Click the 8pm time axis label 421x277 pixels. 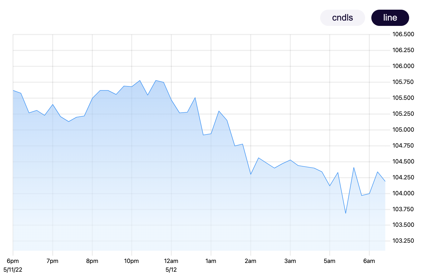coord(92,261)
